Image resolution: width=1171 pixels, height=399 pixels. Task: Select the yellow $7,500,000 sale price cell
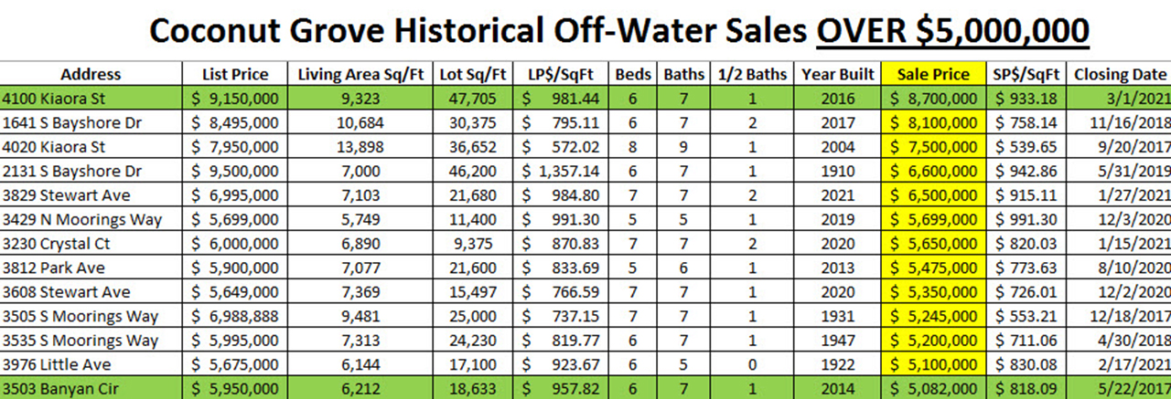933,147
